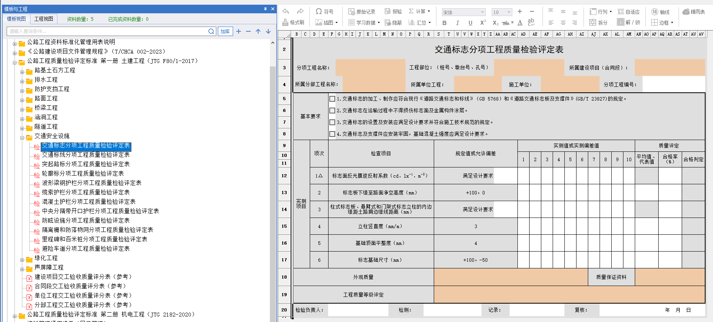Open the 符号 symbol inserter

[324, 12]
